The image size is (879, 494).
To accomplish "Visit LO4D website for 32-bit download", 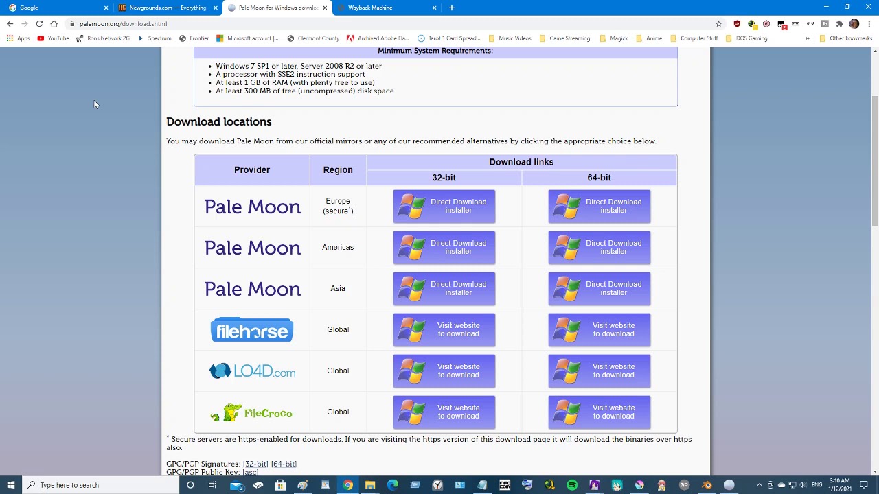I will 444,371.
